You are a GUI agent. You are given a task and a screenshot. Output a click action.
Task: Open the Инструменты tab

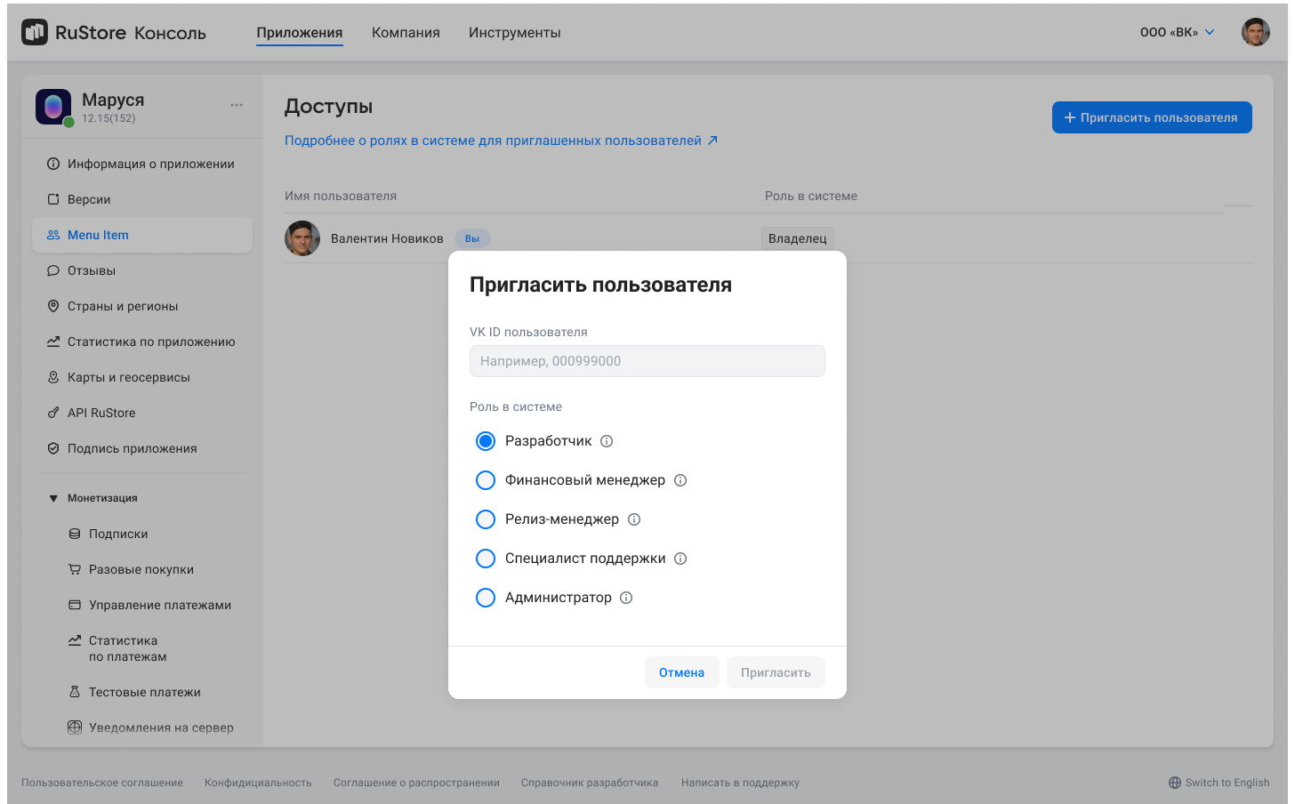pyautogui.click(x=515, y=33)
